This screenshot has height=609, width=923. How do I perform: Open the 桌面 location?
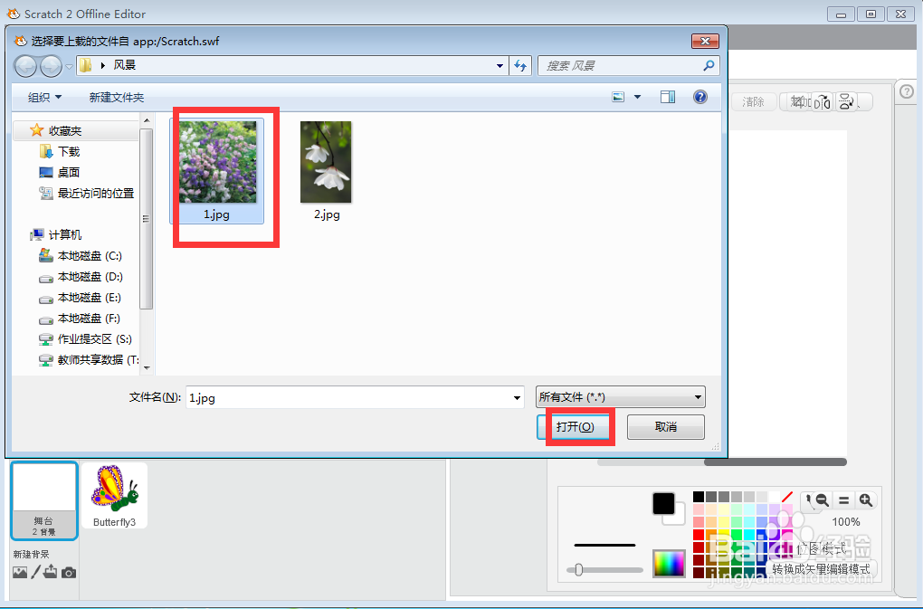tap(68, 173)
